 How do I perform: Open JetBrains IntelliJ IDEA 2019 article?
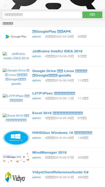tap(57, 51)
